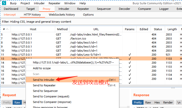The height and width of the screenshot is (108, 182).
Task: Toggle the \n non-printable characters button
Action: tap(179, 102)
